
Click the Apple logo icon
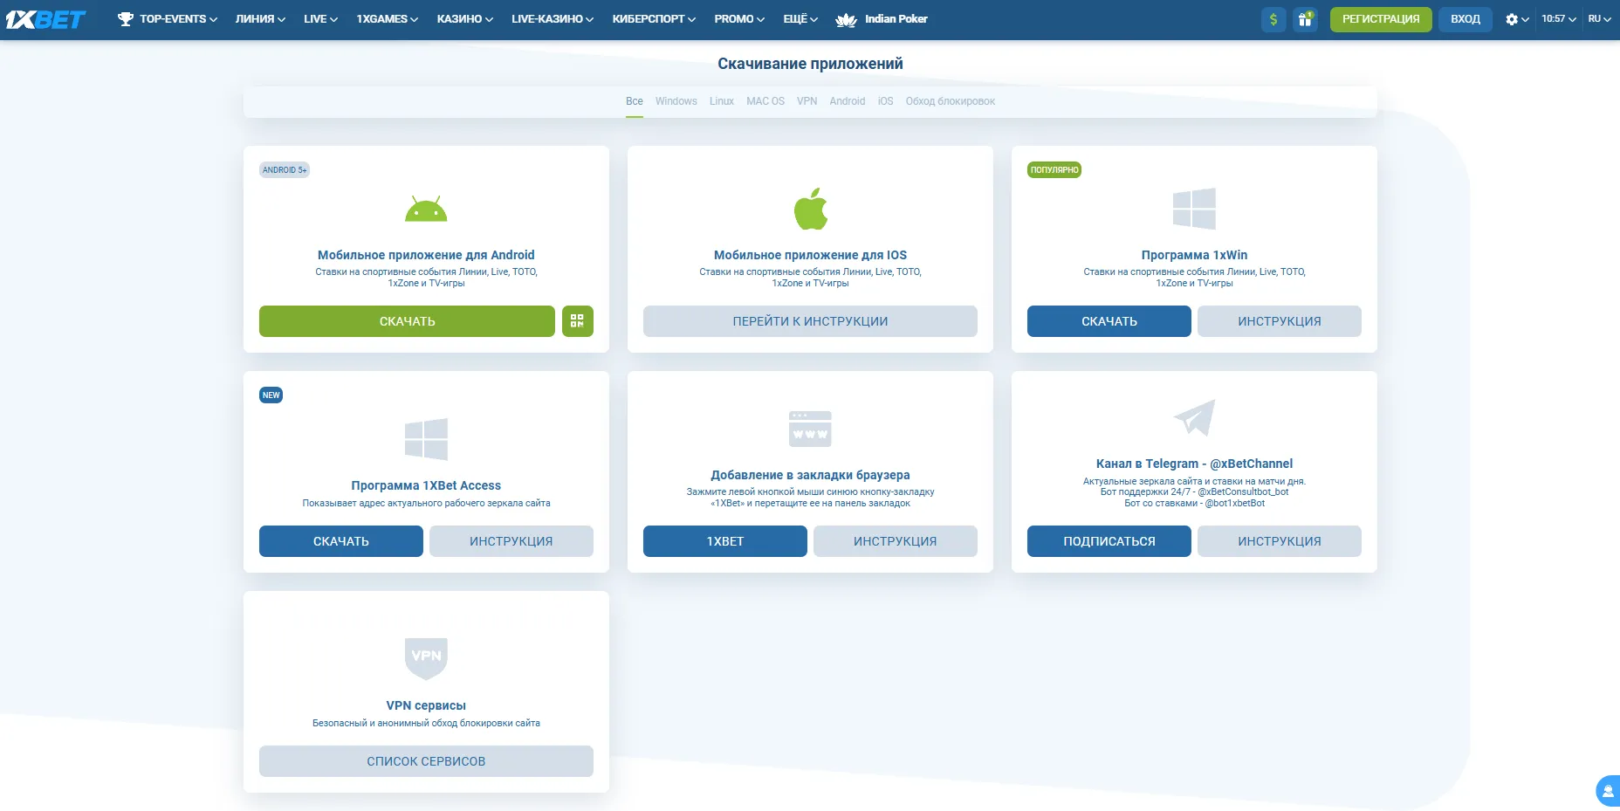pos(810,209)
